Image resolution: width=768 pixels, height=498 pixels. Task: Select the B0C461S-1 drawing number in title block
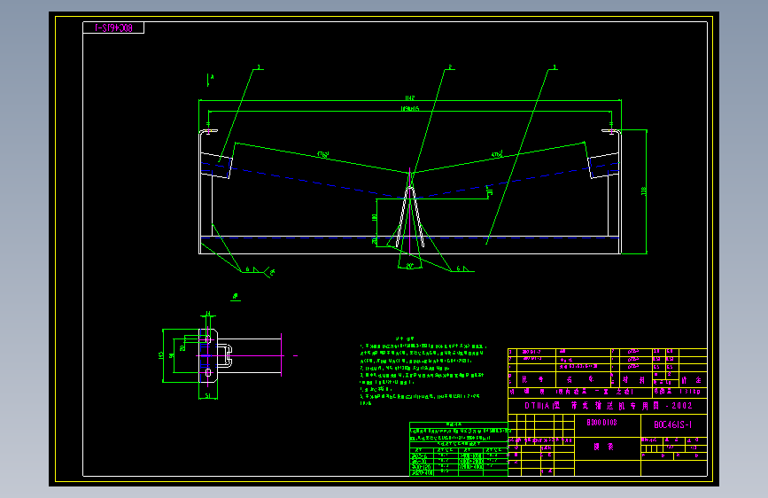point(673,425)
